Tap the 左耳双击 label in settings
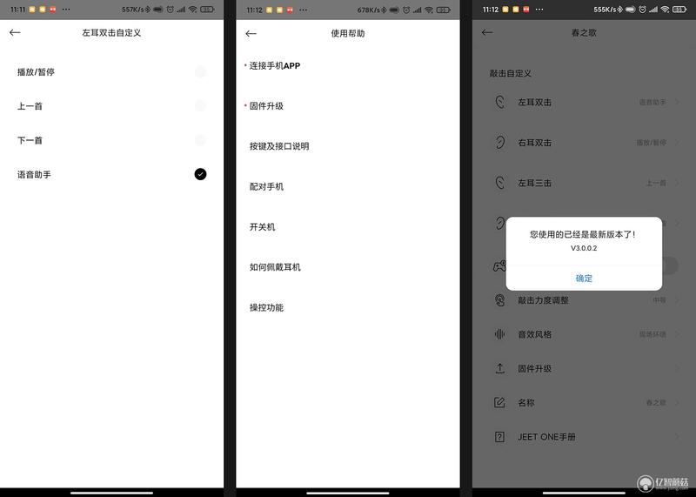This screenshot has width=696, height=497. pyautogui.click(x=534, y=102)
